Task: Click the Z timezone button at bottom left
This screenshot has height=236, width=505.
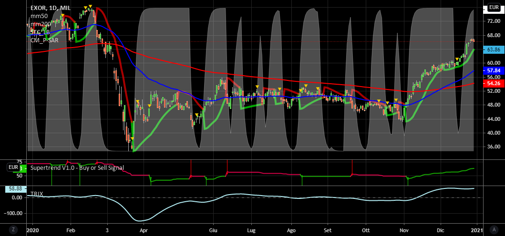Action: click(x=14, y=229)
